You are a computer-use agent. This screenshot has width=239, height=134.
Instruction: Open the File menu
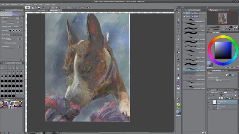pos(3,4)
